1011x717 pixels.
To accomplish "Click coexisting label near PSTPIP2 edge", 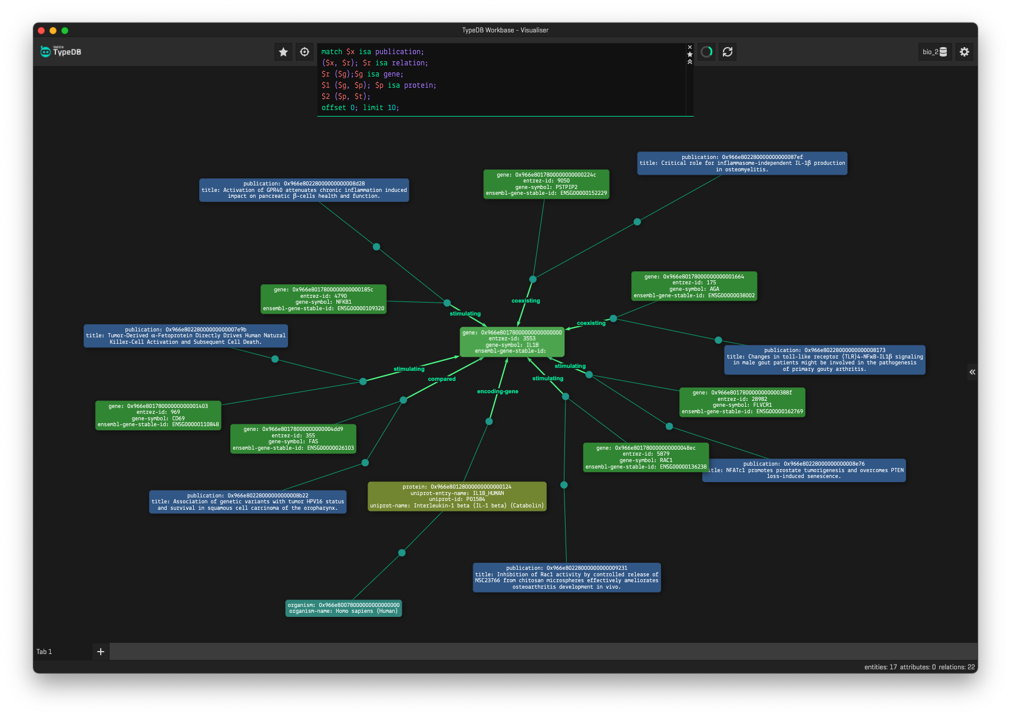I will [x=526, y=301].
